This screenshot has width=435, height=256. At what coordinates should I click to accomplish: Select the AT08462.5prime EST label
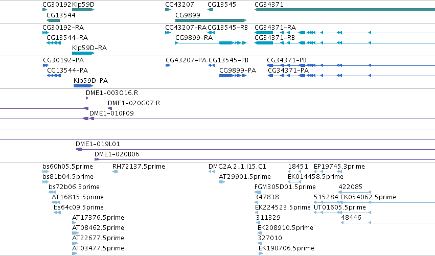click(98, 228)
